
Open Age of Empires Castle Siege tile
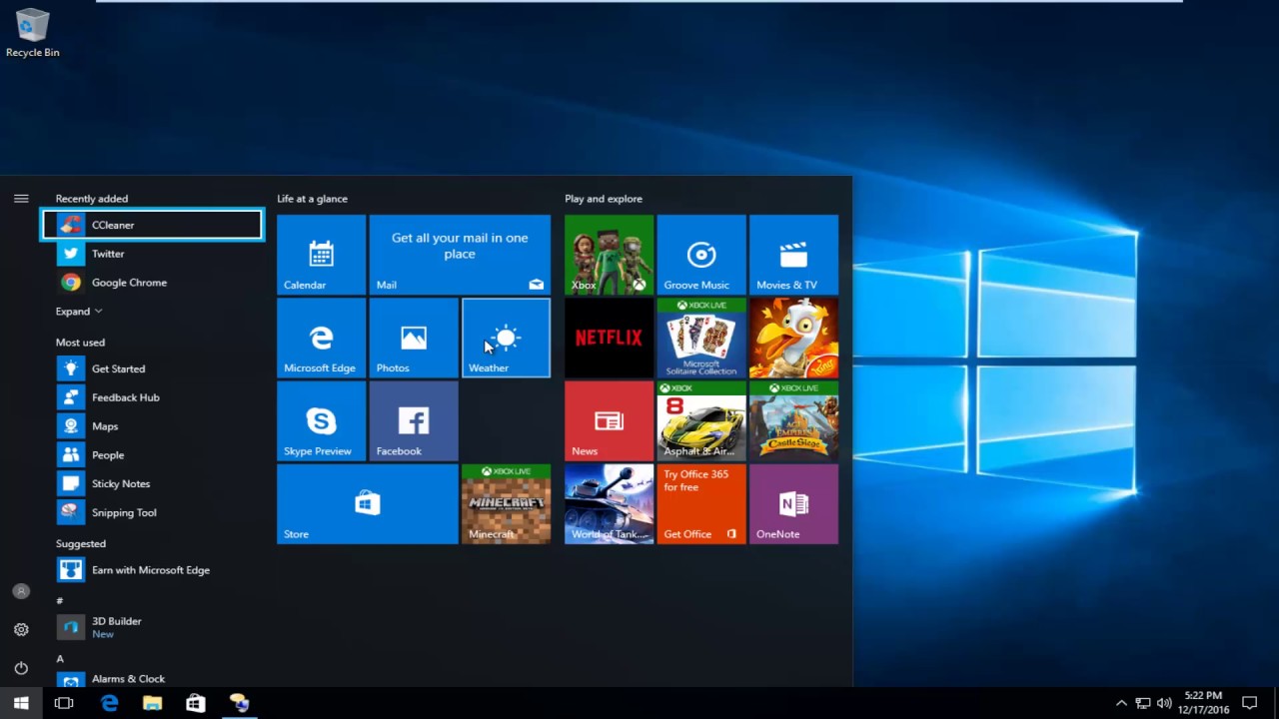pyautogui.click(x=793, y=420)
